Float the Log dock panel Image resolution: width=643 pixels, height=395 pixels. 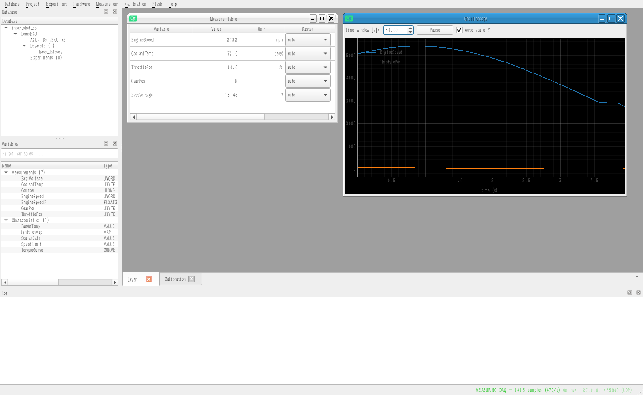tap(630, 293)
